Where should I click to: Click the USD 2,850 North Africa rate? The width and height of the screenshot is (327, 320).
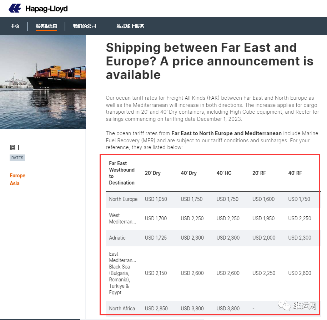click(156, 309)
